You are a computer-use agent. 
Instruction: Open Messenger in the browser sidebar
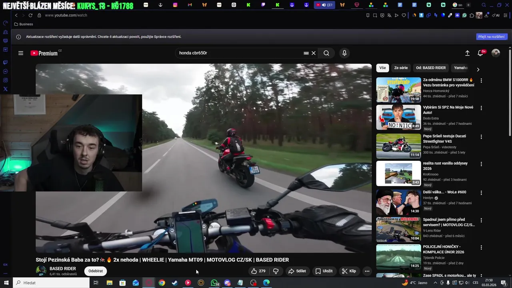6,72
